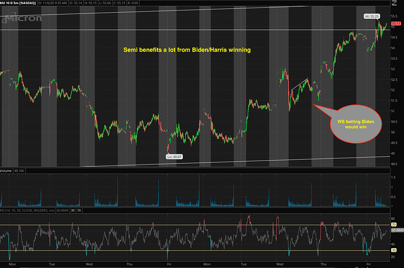The image size is (404, 268).
Task: Select the Hi: 55.25 price bubble
Action: pyautogui.click(x=371, y=16)
